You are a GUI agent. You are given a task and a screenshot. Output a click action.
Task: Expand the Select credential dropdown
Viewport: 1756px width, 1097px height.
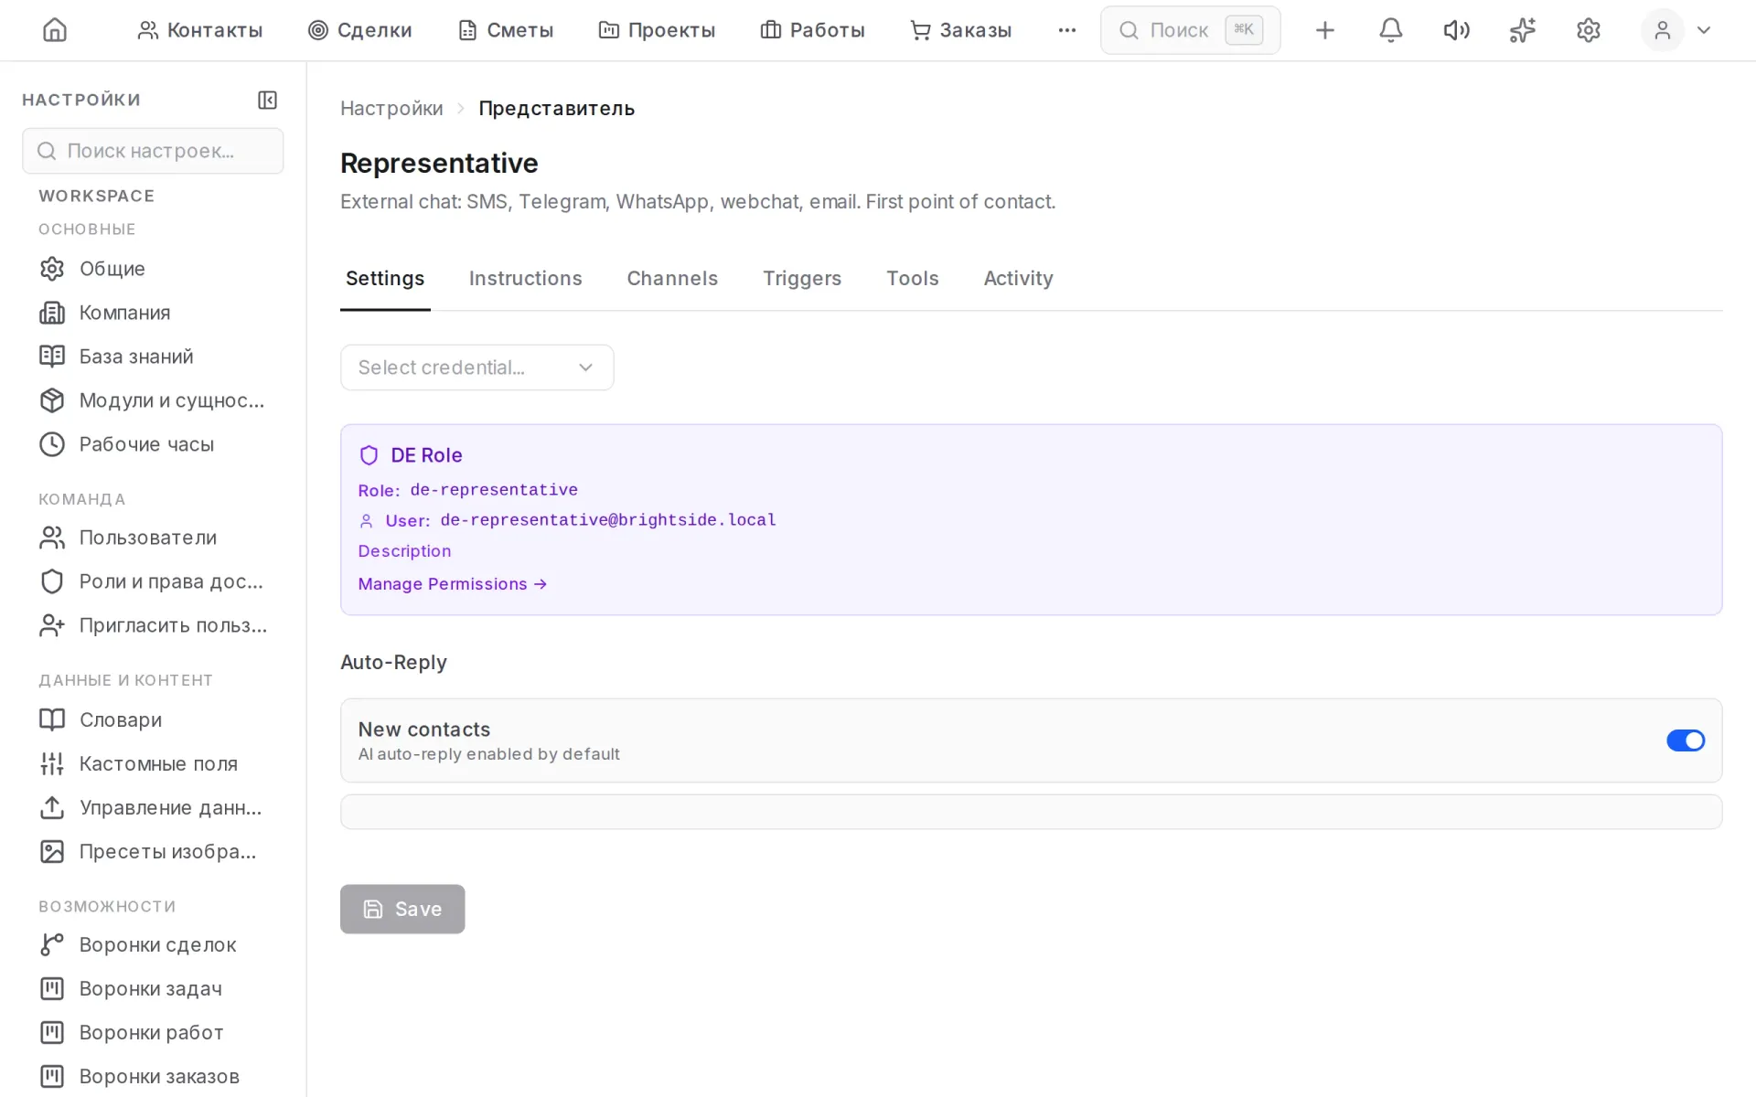[476, 367]
